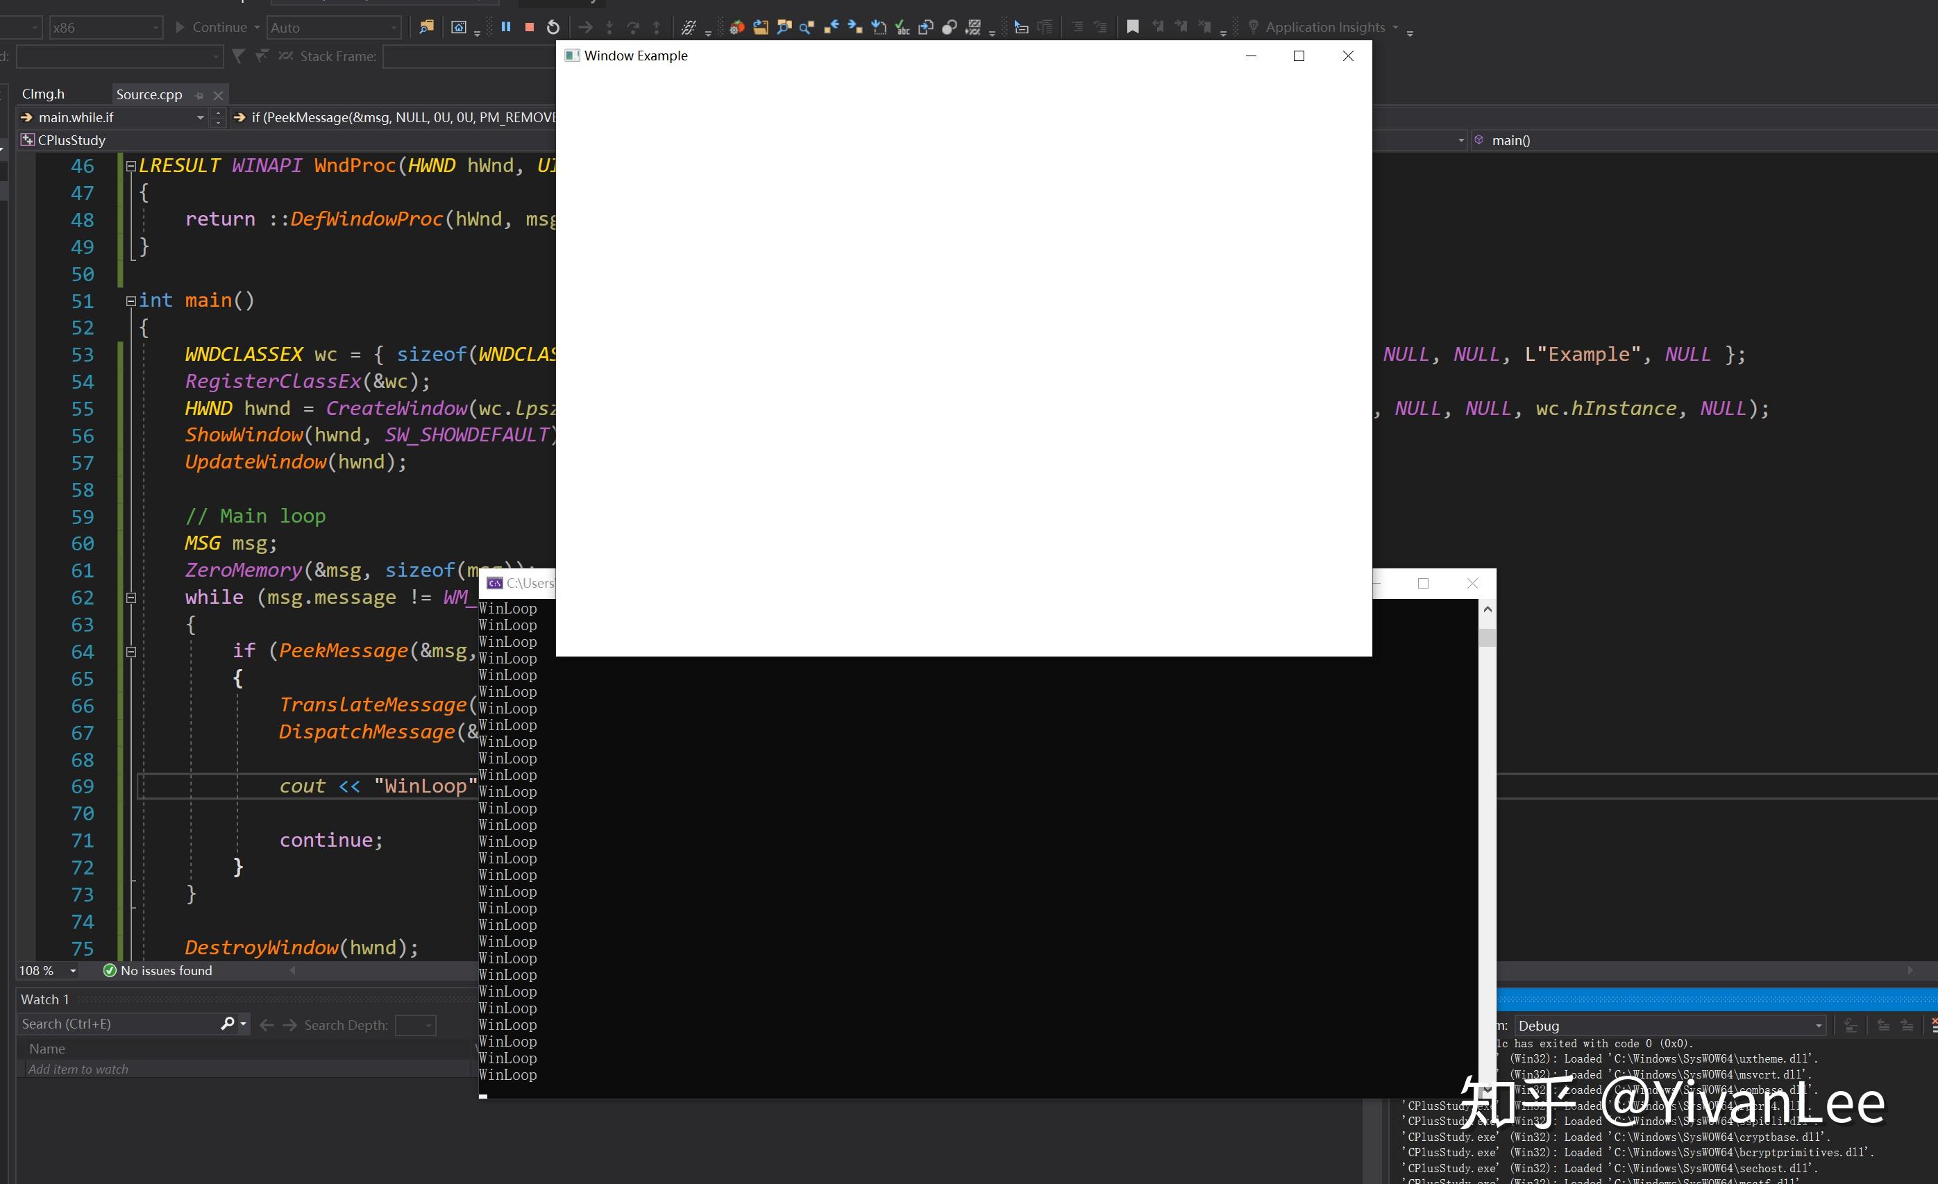This screenshot has height=1184, width=1938.
Task: Toggle pin on Source.cpp tab
Action: (x=199, y=95)
